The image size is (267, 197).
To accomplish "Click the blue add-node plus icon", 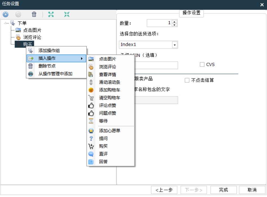I will [x=5, y=14].
